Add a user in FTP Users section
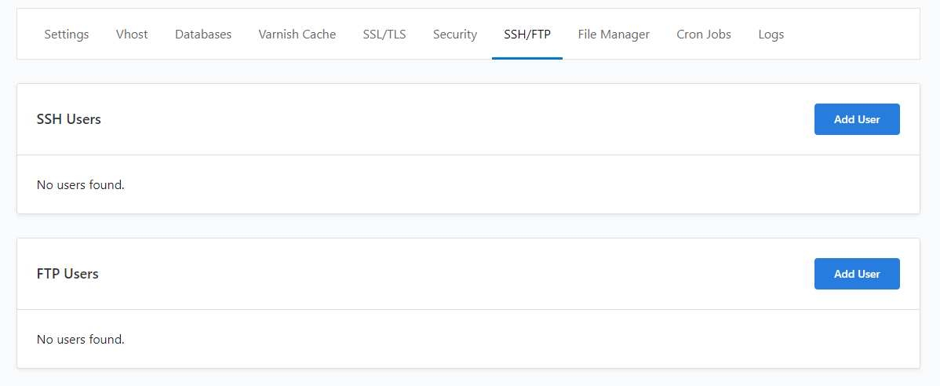940x386 pixels. tap(857, 274)
